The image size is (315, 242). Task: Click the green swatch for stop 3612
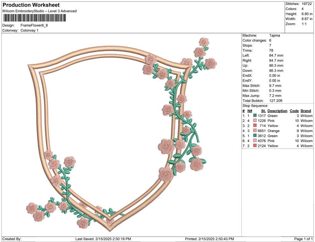coord(255,136)
